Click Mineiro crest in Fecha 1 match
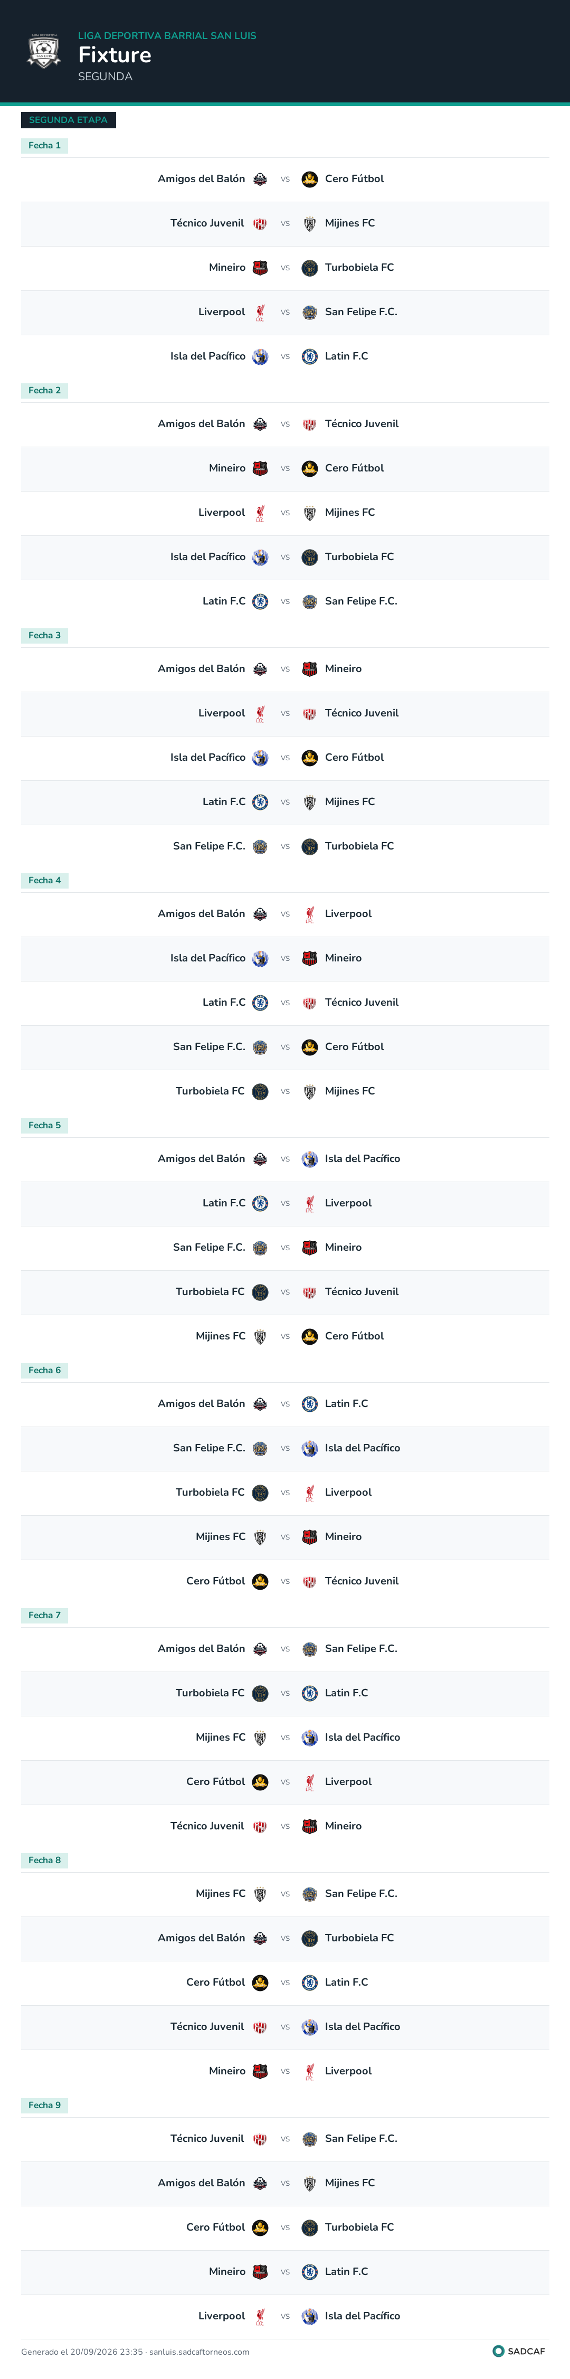This screenshot has width=570, height=2379. point(261,268)
